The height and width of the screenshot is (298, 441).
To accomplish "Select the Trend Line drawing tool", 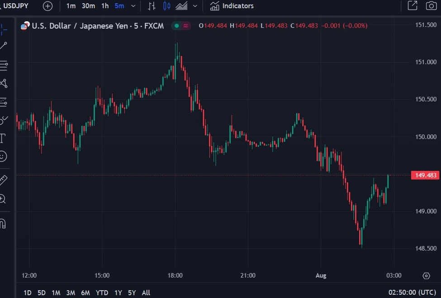I will tap(4, 45).
